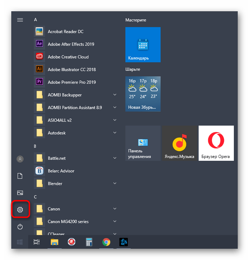Click the letter A group header
Image resolution: width=249 pixels, height=260 pixels.
click(x=36, y=20)
